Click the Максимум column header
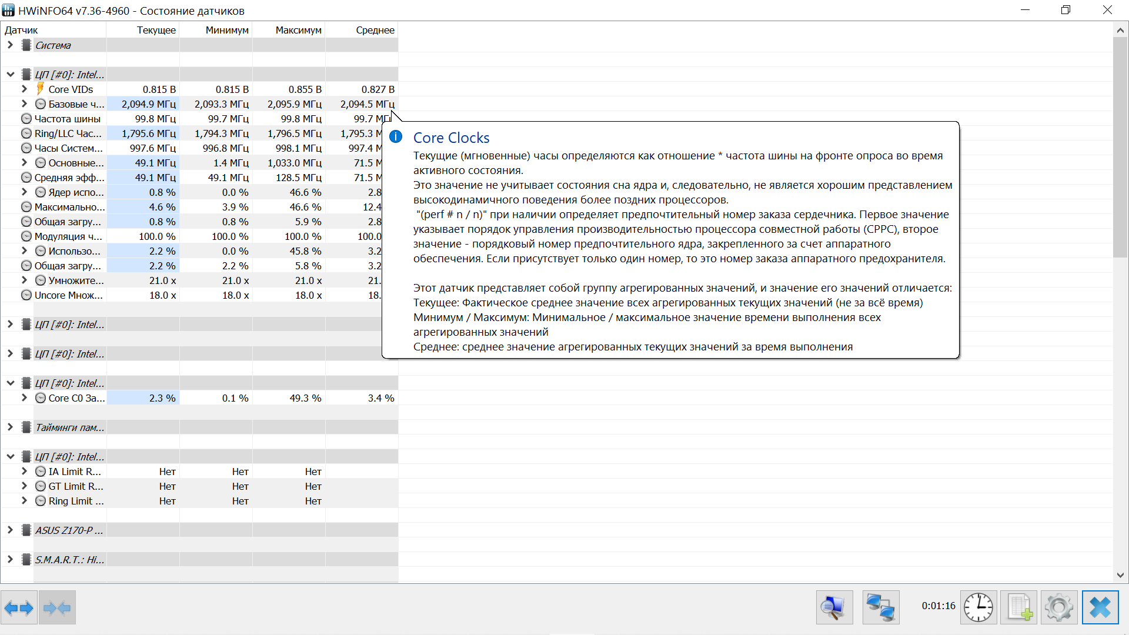The image size is (1129, 635). [298, 30]
